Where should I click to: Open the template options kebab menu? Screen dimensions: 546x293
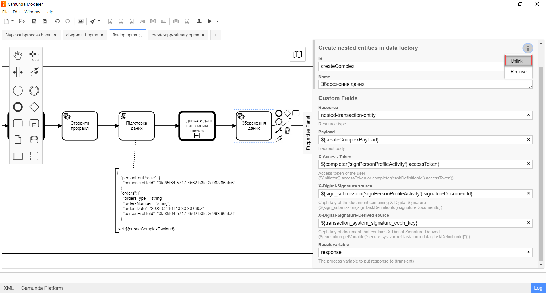pos(528,48)
